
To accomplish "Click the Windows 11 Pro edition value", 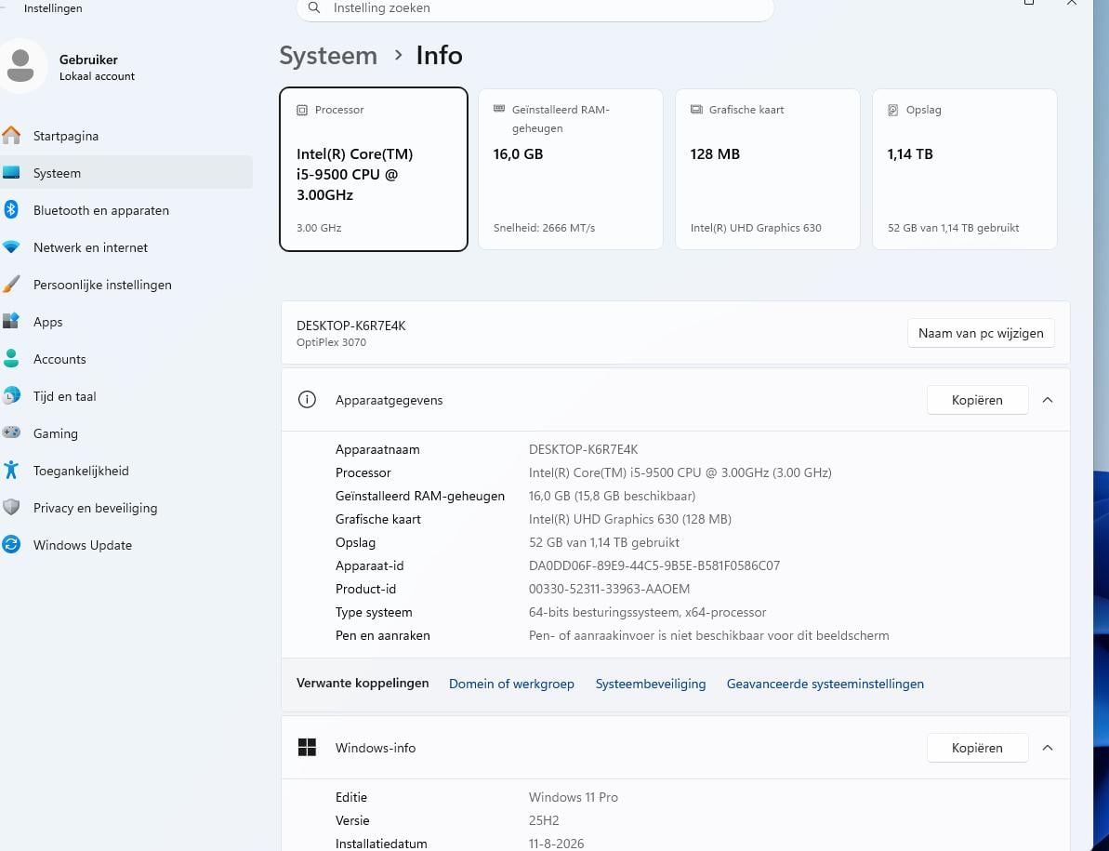I will 574,797.
